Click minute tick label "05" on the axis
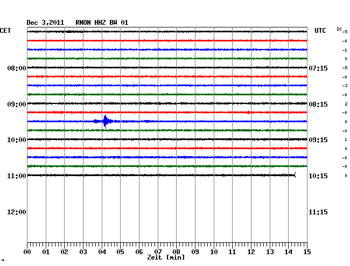Viewport: 350px width, 266px height. pyautogui.click(x=120, y=252)
